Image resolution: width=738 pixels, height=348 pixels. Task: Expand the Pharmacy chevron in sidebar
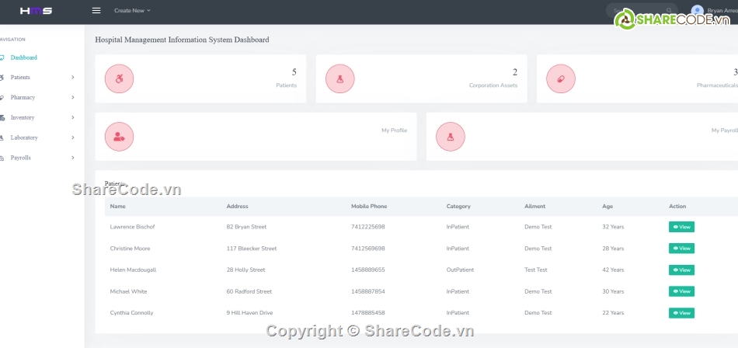pyautogui.click(x=73, y=97)
